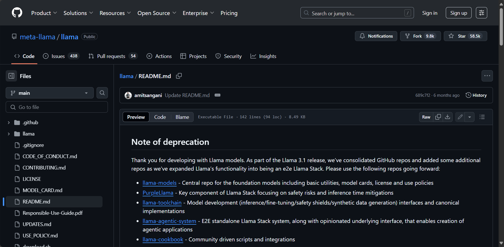Open the Solutions menu dropdown

coord(78,13)
